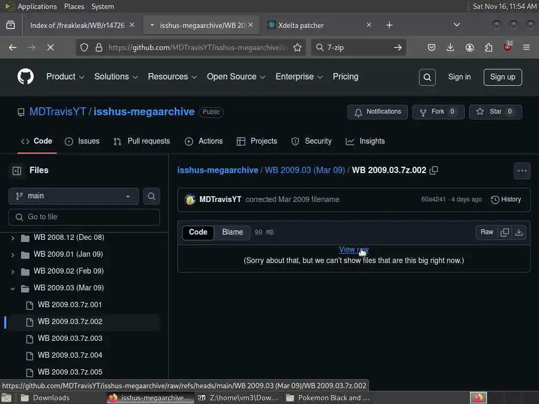List all tabs dropdown arrow
Viewport: 539px width, 404px height.
457,25
